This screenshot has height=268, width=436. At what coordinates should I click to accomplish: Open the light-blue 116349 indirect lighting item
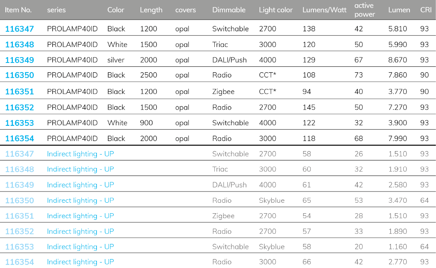(x=19, y=185)
